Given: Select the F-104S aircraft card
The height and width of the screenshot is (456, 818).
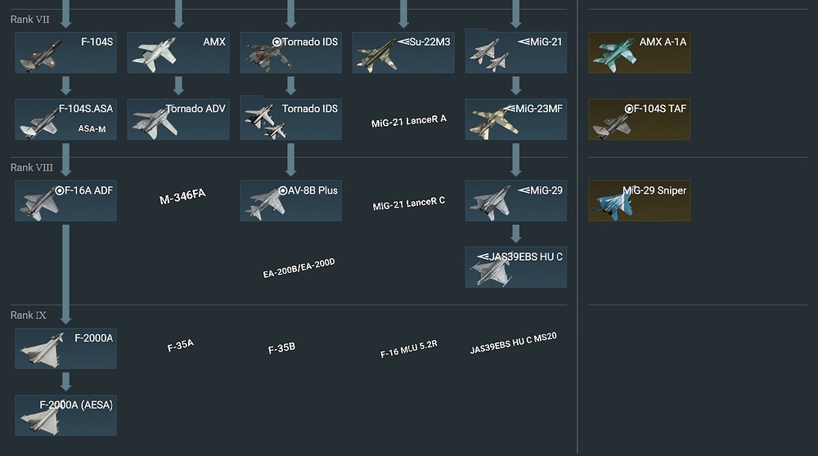Looking at the screenshot, I should 65,52.
